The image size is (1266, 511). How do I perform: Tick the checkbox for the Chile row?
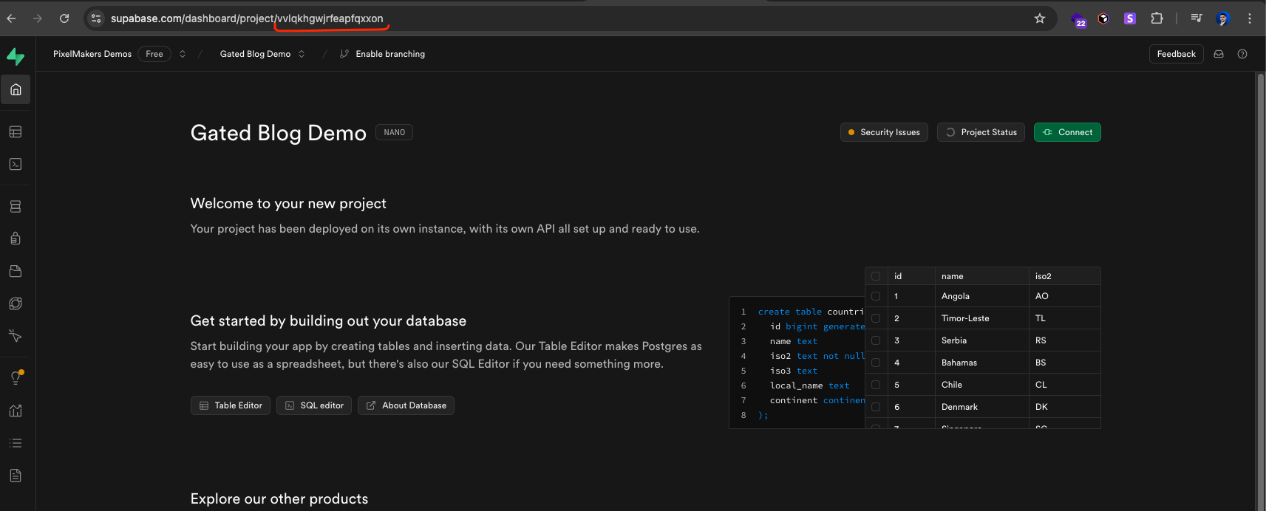pyautogui.click(x=876, y=385)
